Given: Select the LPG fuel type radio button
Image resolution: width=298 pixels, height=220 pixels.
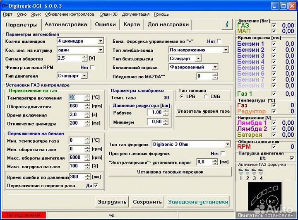Looking at the screenshot, I should coord(182,97).
